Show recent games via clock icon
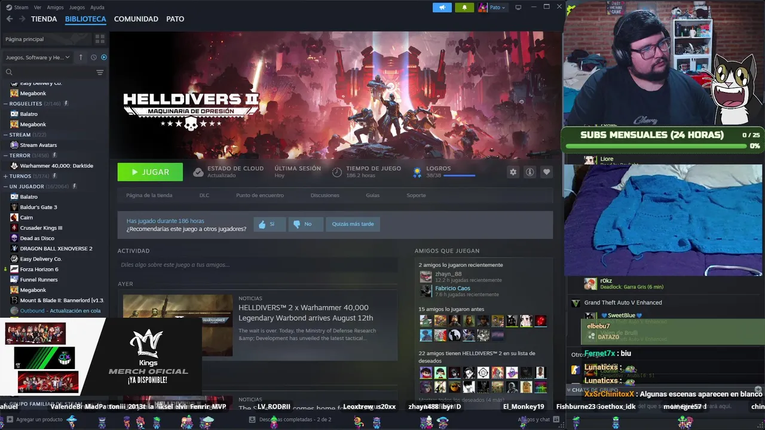The height and width of the screenshot is (430, 765). [x=94, y=57]
